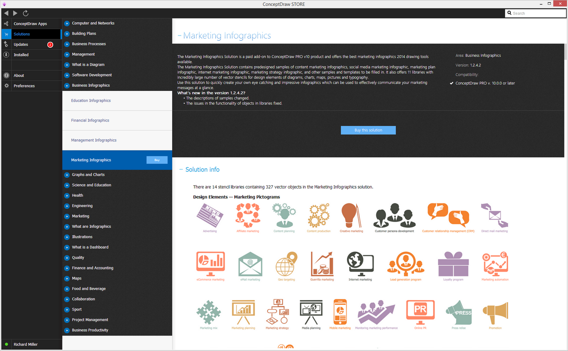Select the Marketing strategy pictogram

[277, 312]
